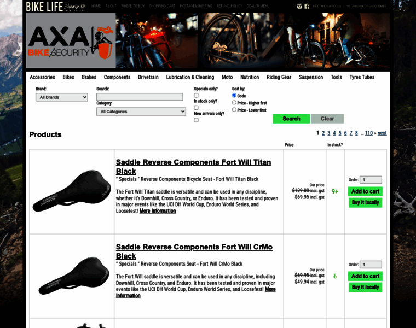Browse the Tools category
The image size is (416, 328).
(337, 77)
